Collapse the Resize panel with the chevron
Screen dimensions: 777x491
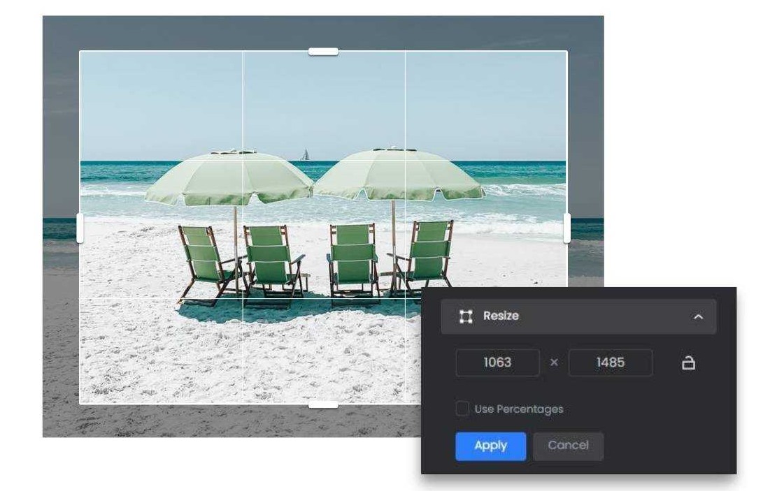click(x=698, y=317)
